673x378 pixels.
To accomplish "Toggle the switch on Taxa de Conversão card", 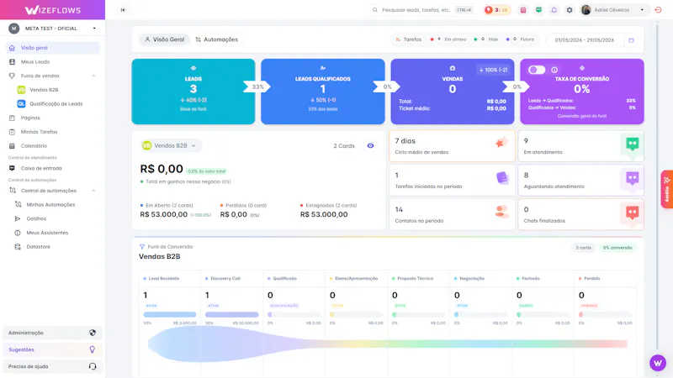I will pyautogui.click(x=537, y=70).
